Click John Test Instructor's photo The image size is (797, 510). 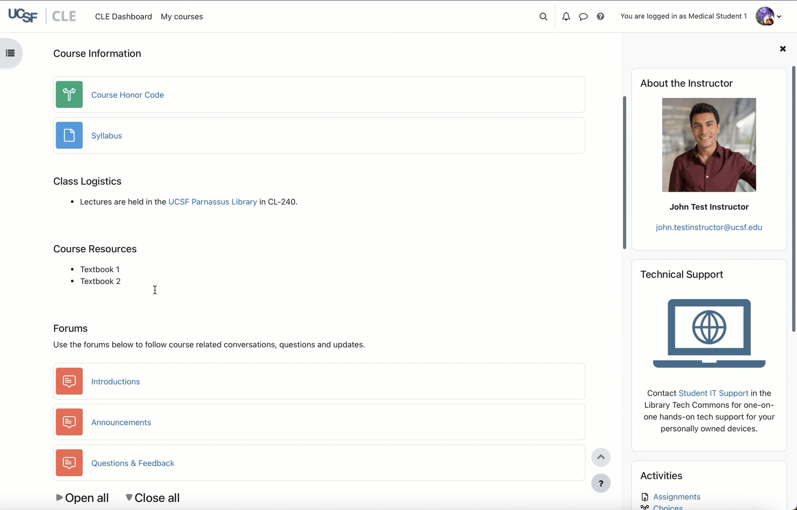[708, 145]
